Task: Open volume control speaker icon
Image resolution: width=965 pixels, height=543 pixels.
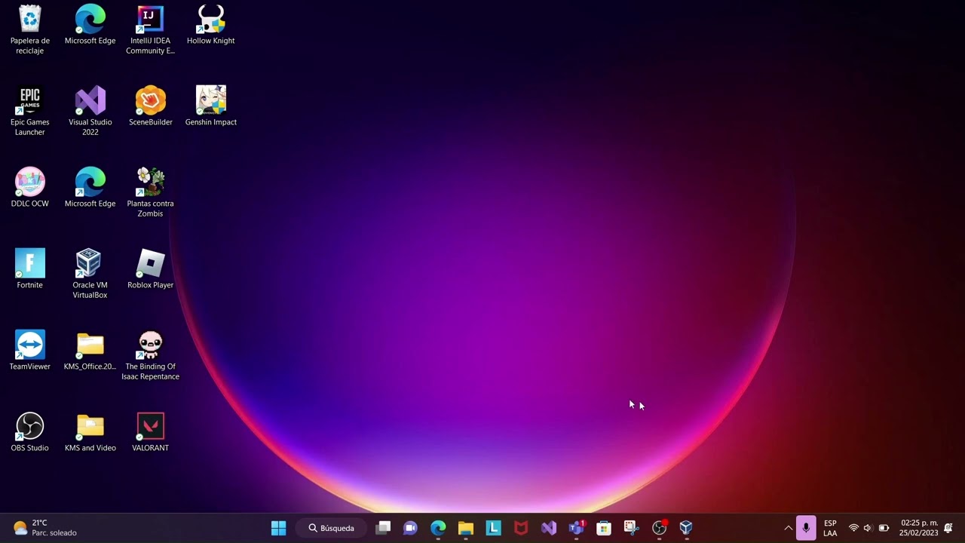Action: [x=868, y=528]
